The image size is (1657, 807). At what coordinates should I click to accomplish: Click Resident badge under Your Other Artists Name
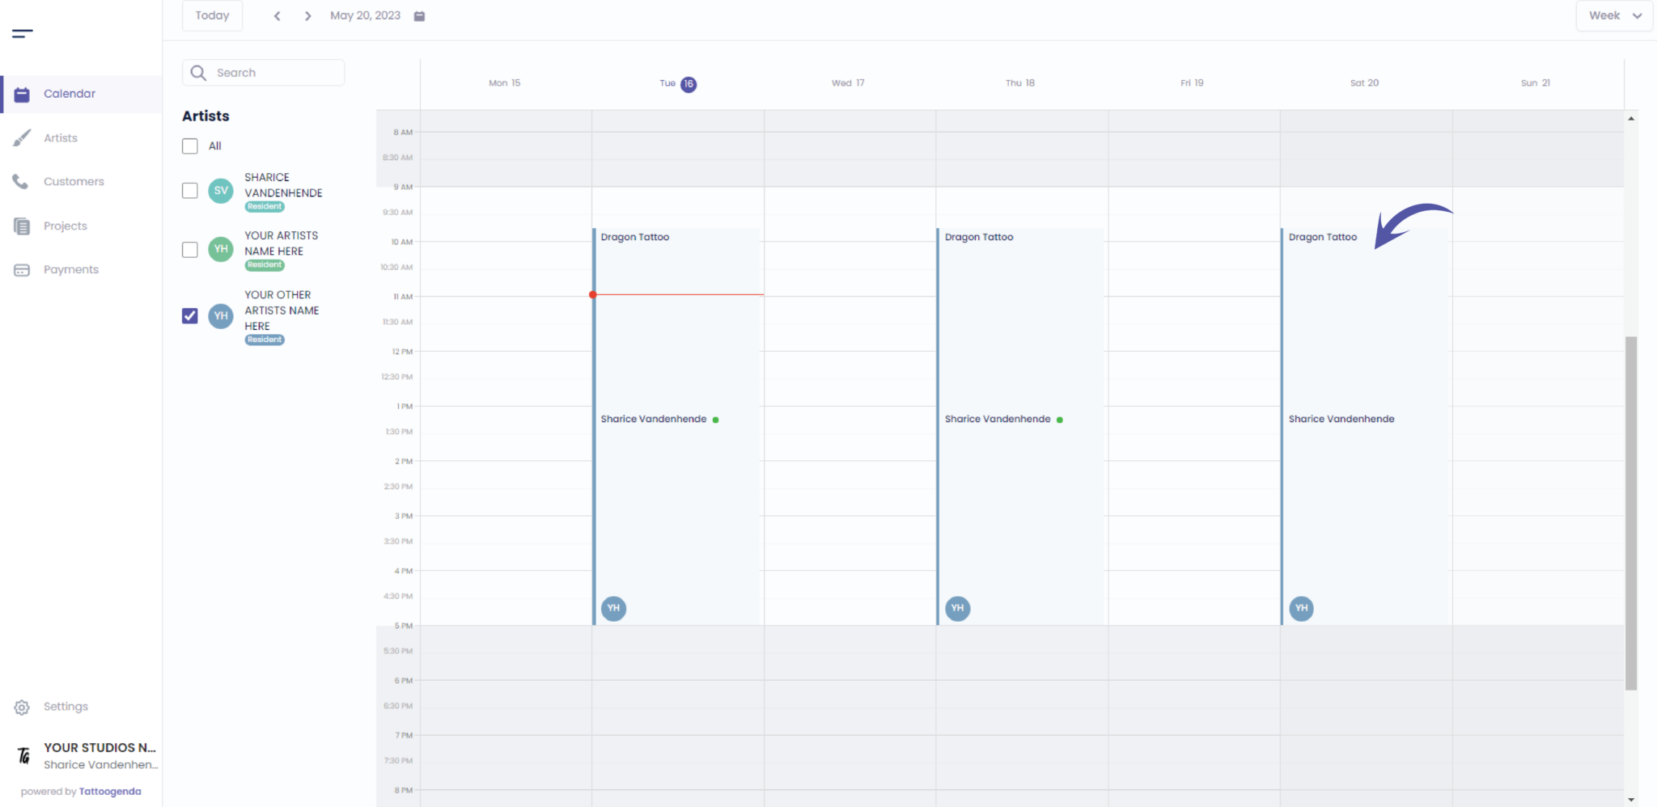tap(265, 340)
